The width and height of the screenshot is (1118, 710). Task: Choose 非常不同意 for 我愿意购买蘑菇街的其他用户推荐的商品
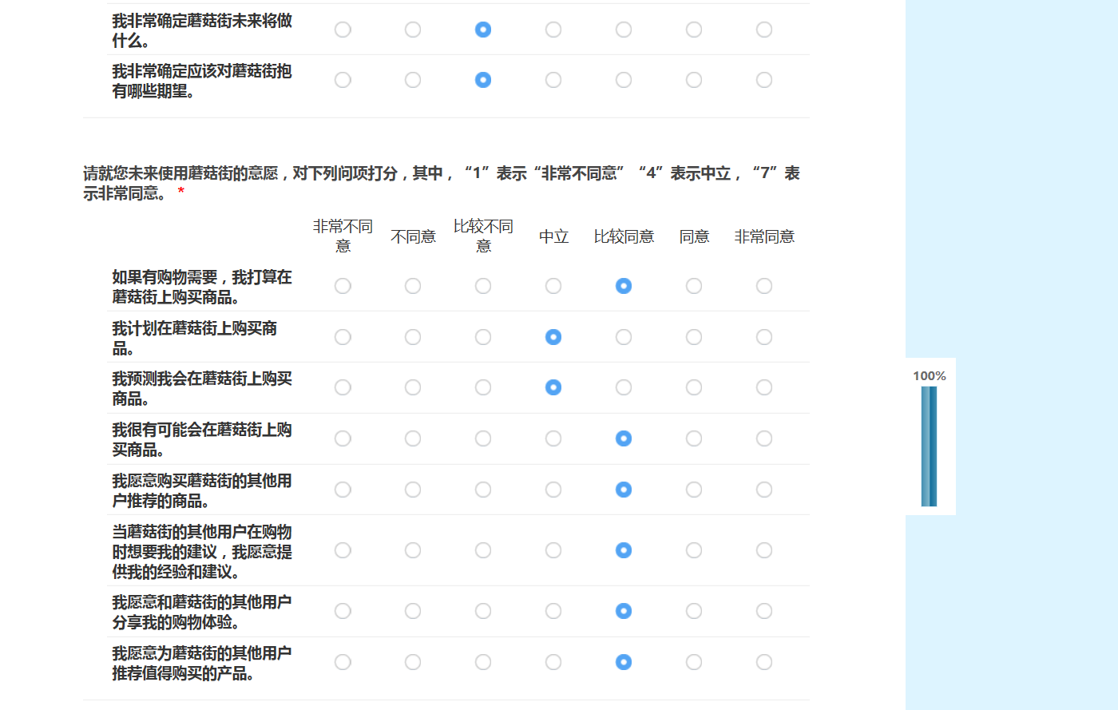click(x=343, y=490)
